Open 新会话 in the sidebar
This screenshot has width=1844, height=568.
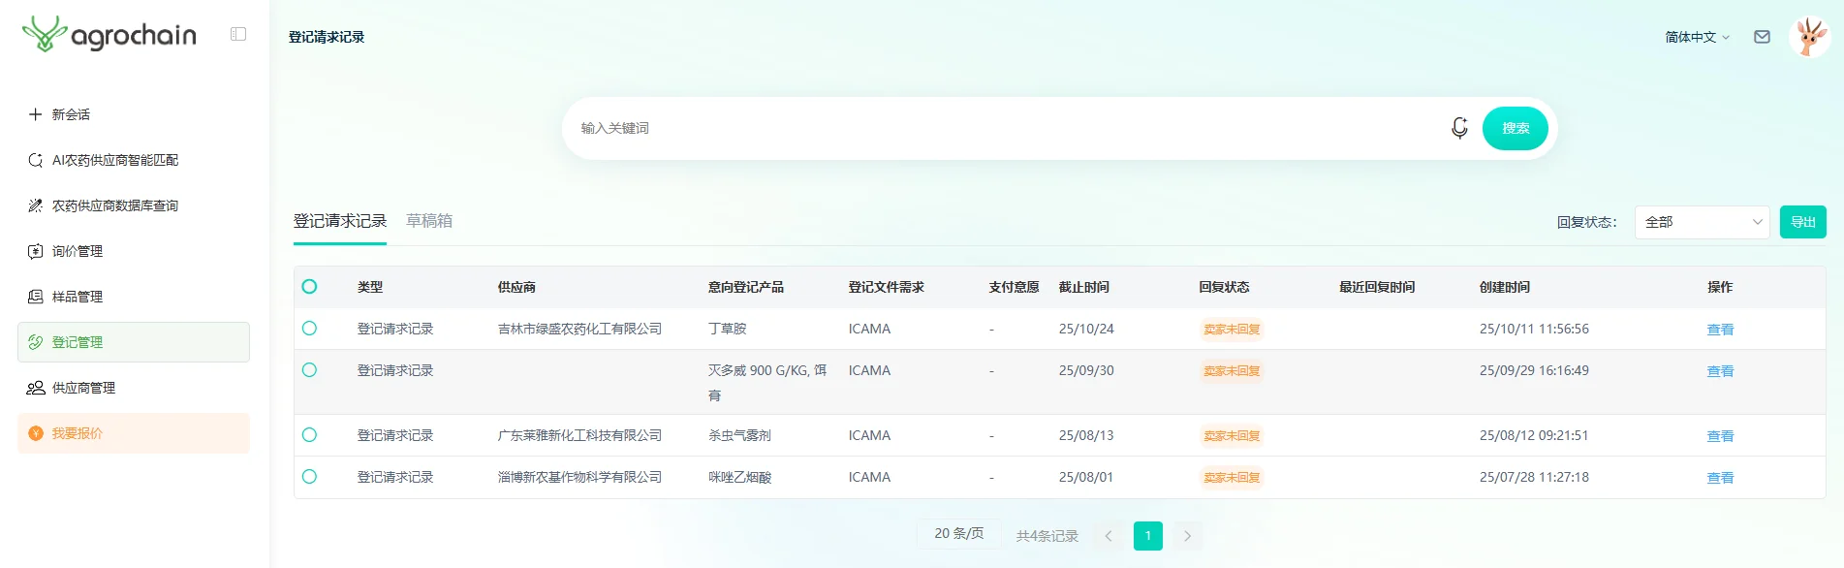coord(134,114)
